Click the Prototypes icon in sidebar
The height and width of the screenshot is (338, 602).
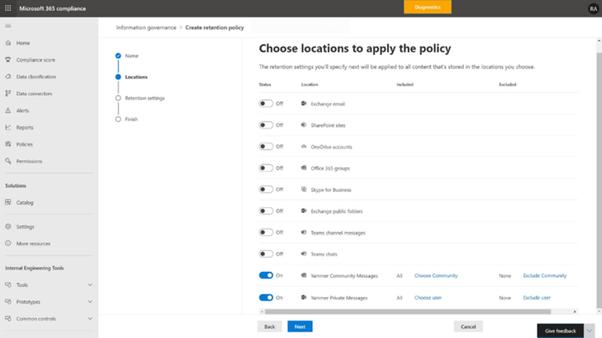(x=8, y=301)
